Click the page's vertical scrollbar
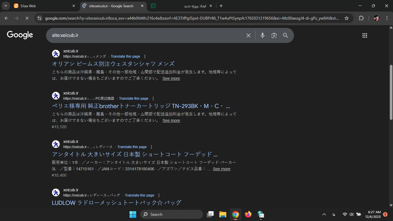 point(391,92)
